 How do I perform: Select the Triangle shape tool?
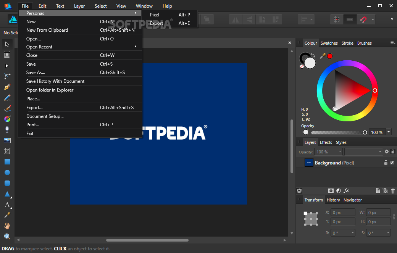[7, 194]
